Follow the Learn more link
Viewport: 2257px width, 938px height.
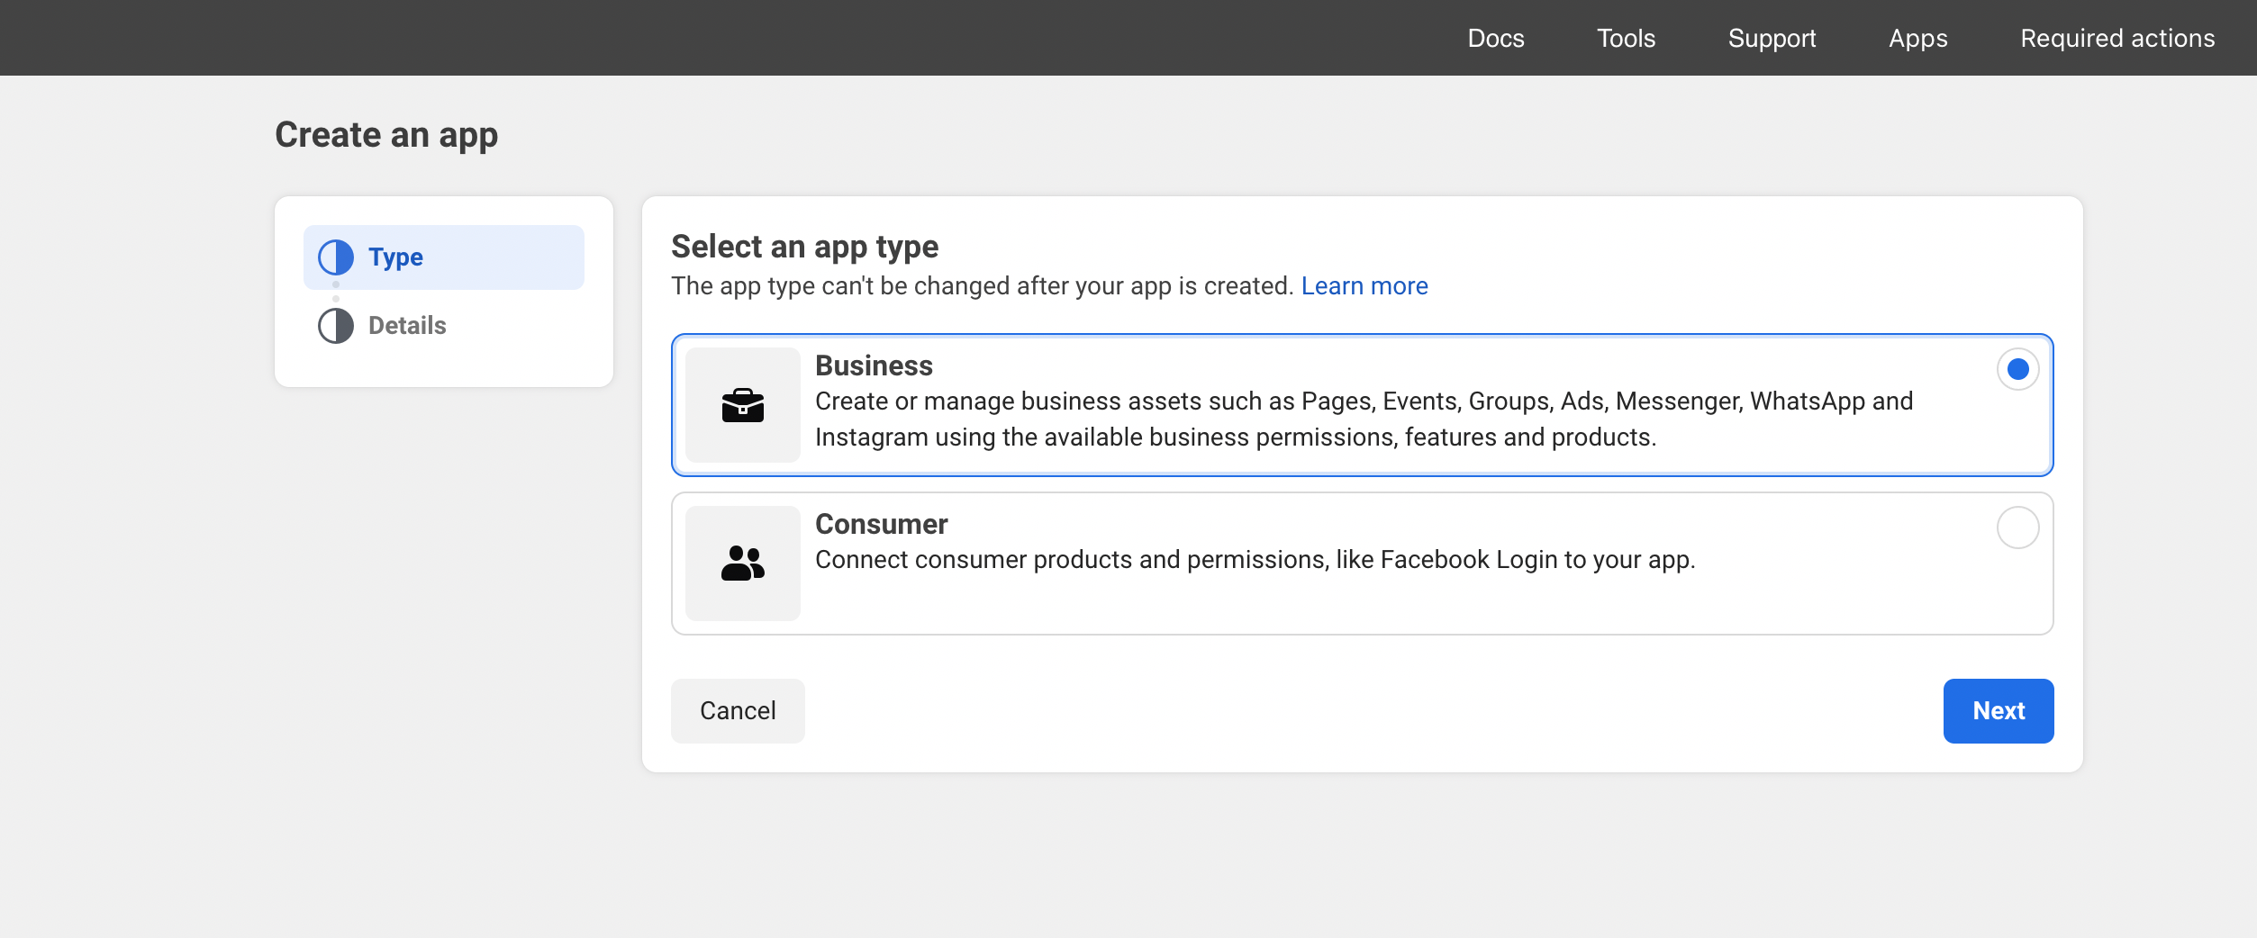tap(1364, 286)
